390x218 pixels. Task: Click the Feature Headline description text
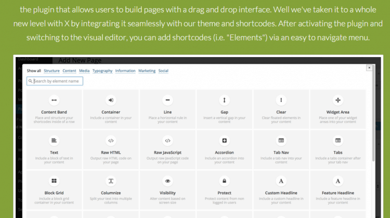[338, 201]
